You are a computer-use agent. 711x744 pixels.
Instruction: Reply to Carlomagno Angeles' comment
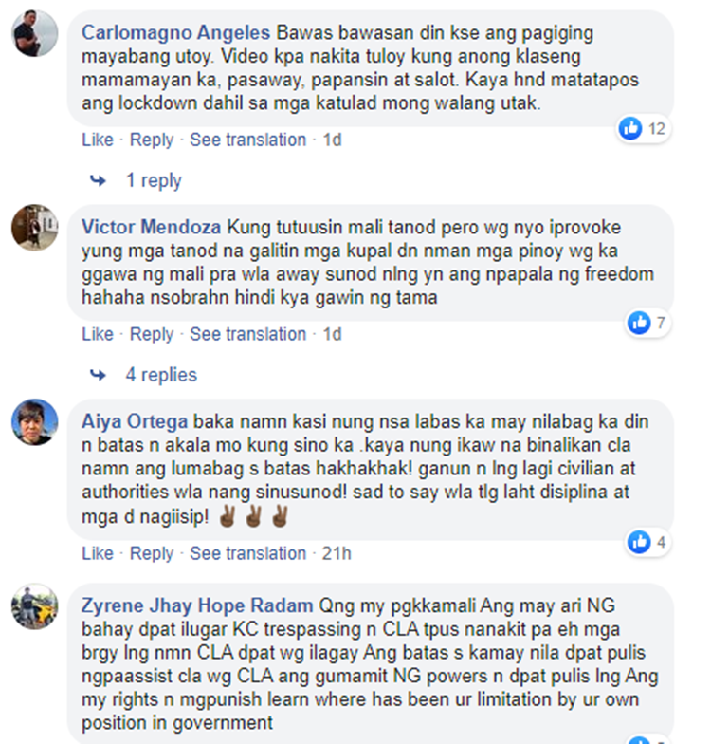[152, 140]
